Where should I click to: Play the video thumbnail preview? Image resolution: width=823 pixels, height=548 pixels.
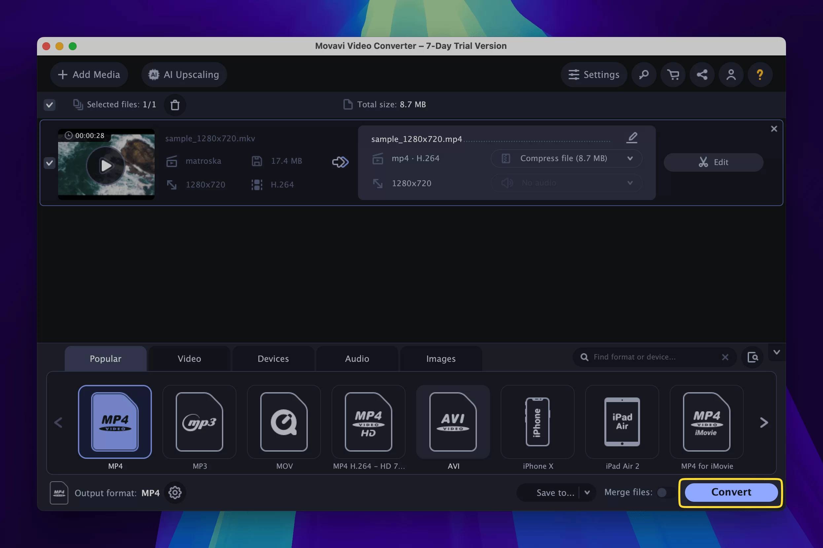tap(106, 165)
